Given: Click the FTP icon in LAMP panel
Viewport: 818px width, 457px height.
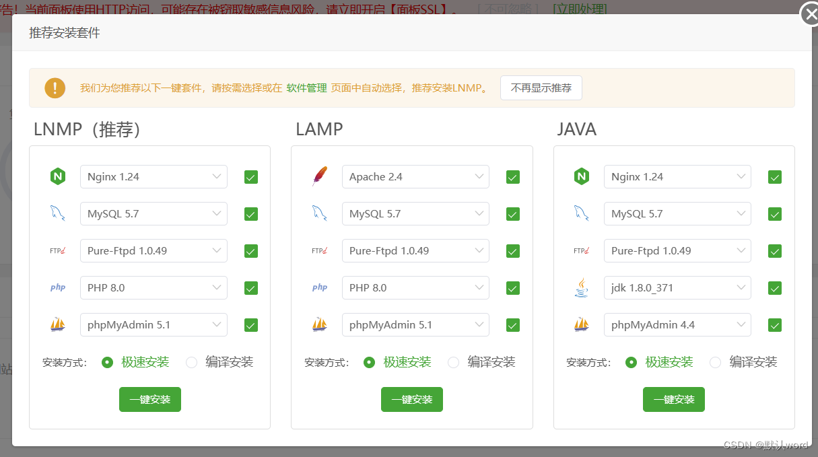Looking at the screenshot, I should [x=320, y=251].
